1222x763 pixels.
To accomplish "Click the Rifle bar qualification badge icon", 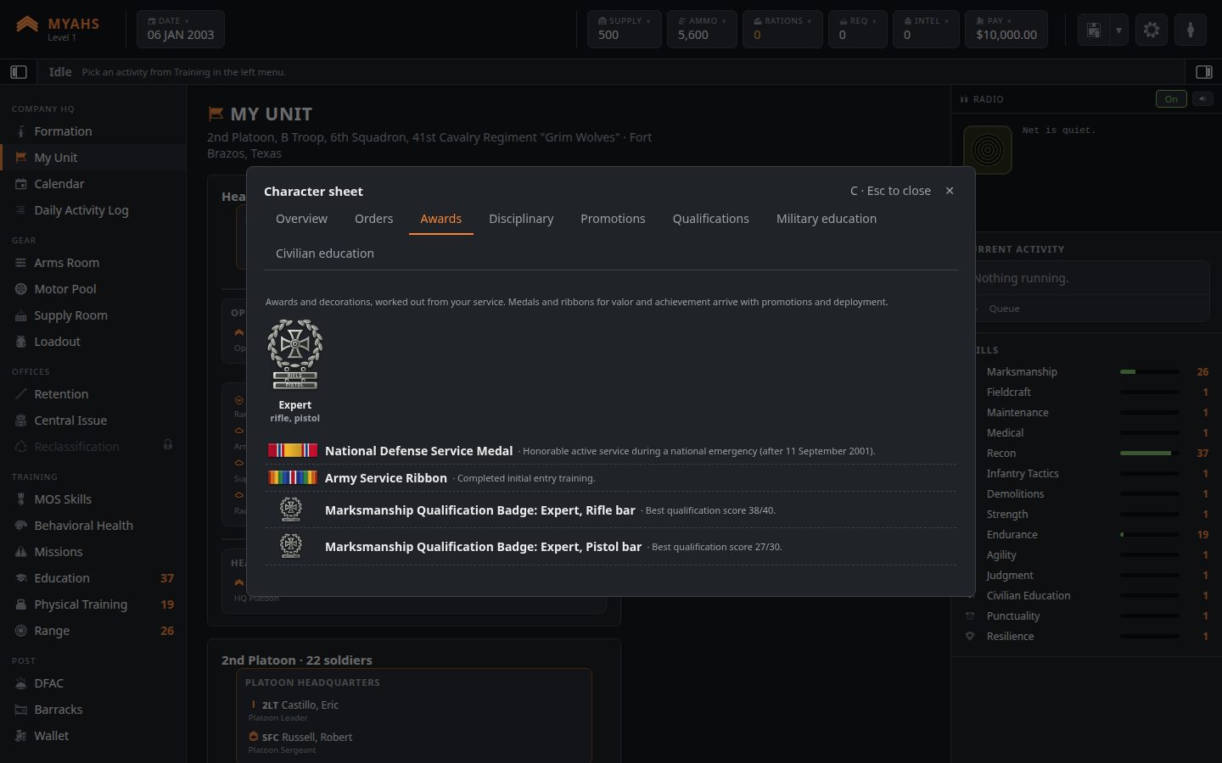I will [291, 510].
